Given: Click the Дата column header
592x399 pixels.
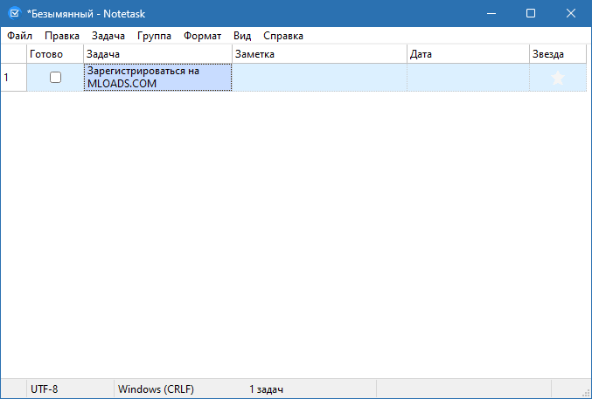Looking at the screenshot, I should click(468, 54).
